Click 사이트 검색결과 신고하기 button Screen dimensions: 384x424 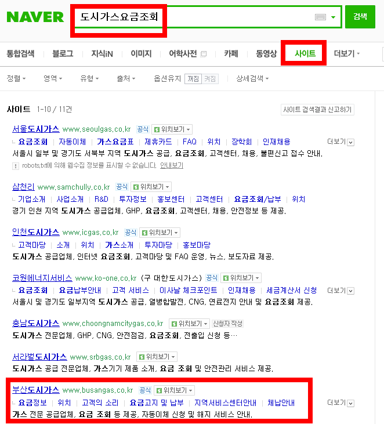[x=317, y=110]
